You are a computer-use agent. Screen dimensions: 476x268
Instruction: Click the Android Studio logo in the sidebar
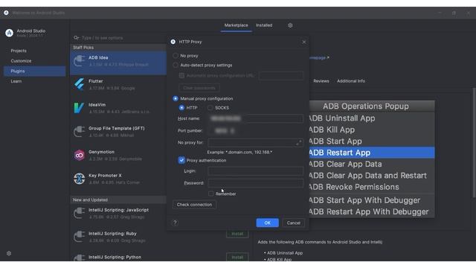point(9,33)
